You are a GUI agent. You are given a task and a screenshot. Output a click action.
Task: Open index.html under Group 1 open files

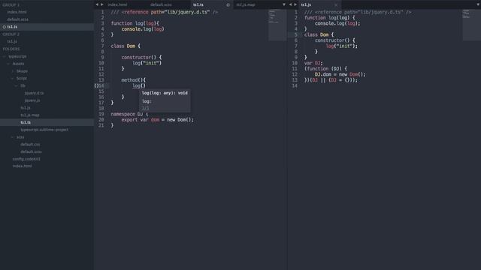17,12
